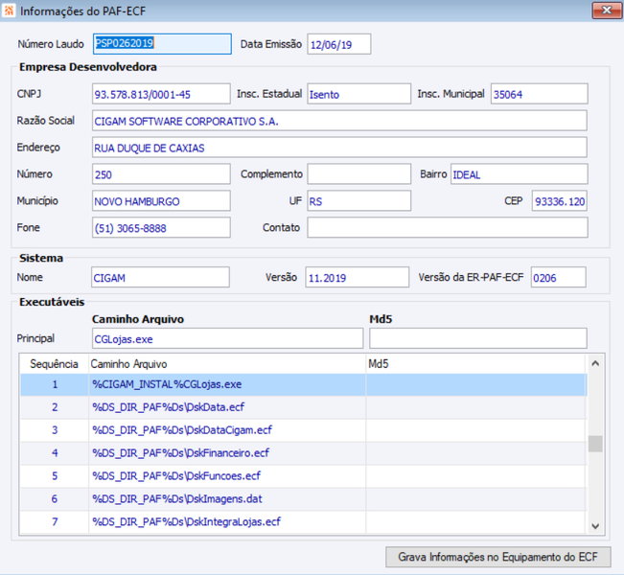Click the Data Emissão field
Screen dimensions: 624x575
coord(338,44)
